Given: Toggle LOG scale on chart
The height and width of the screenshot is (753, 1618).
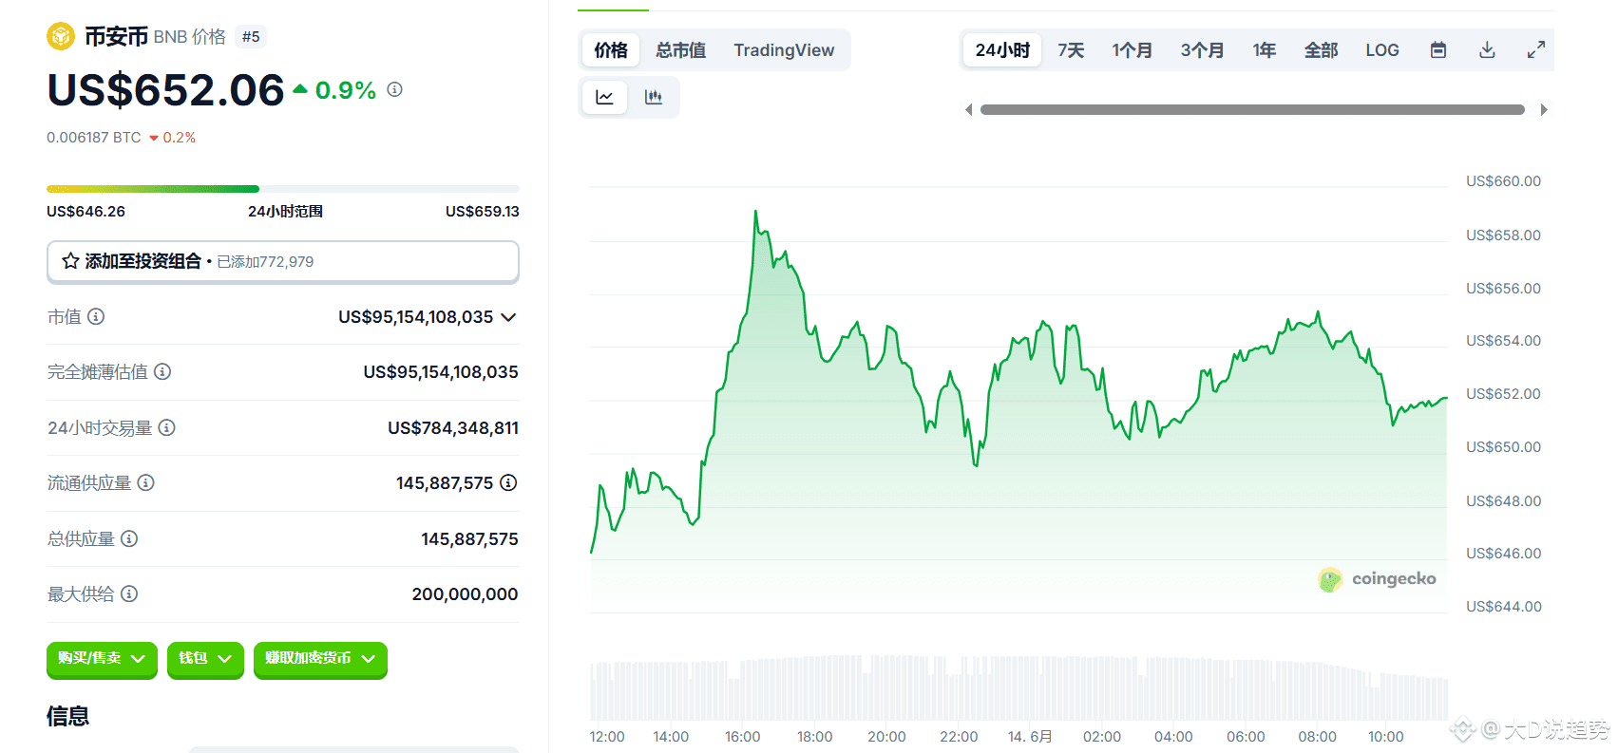Looking at the screenshot, I should click(1382, 50).
